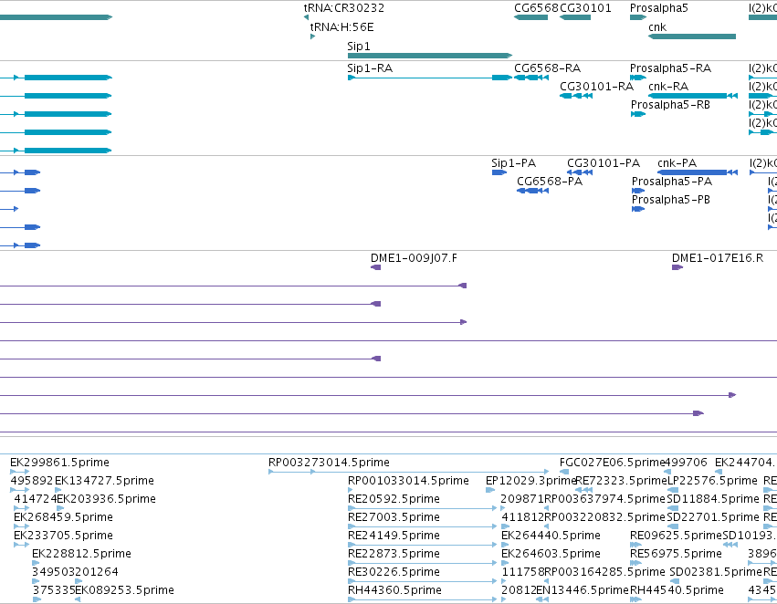Click the cnk gene feature bar
Screen dimensions: 777x604
tap(692, 36)
